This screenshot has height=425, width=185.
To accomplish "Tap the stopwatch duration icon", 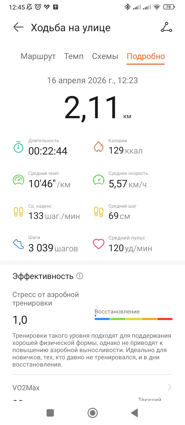I will click(x=18, y=147).
